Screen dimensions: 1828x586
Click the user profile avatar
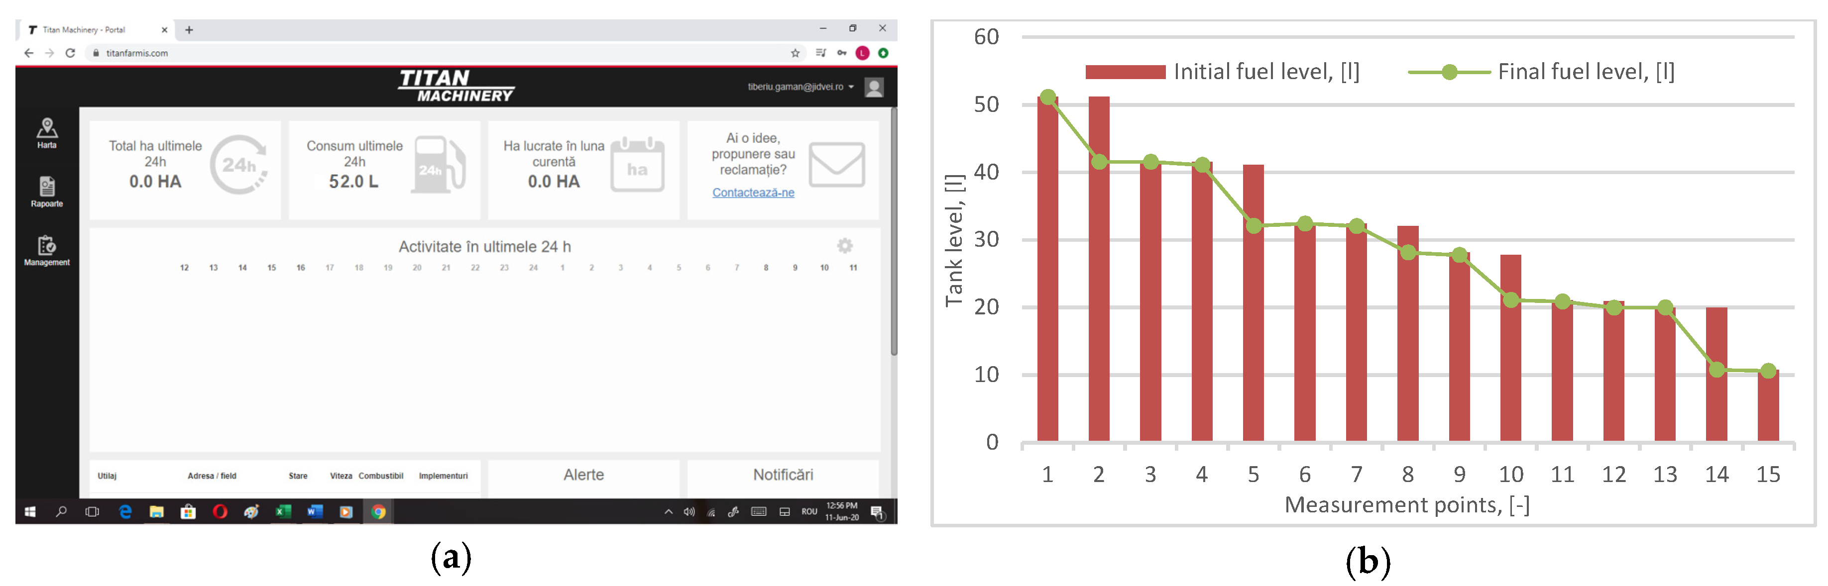(x=874, y=87)
